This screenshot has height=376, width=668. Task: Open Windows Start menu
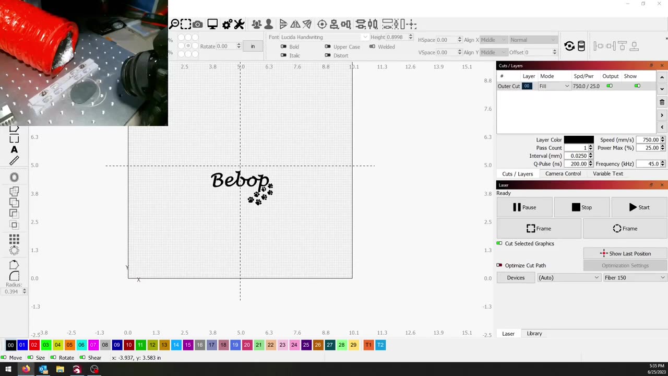tap(8, 370)
